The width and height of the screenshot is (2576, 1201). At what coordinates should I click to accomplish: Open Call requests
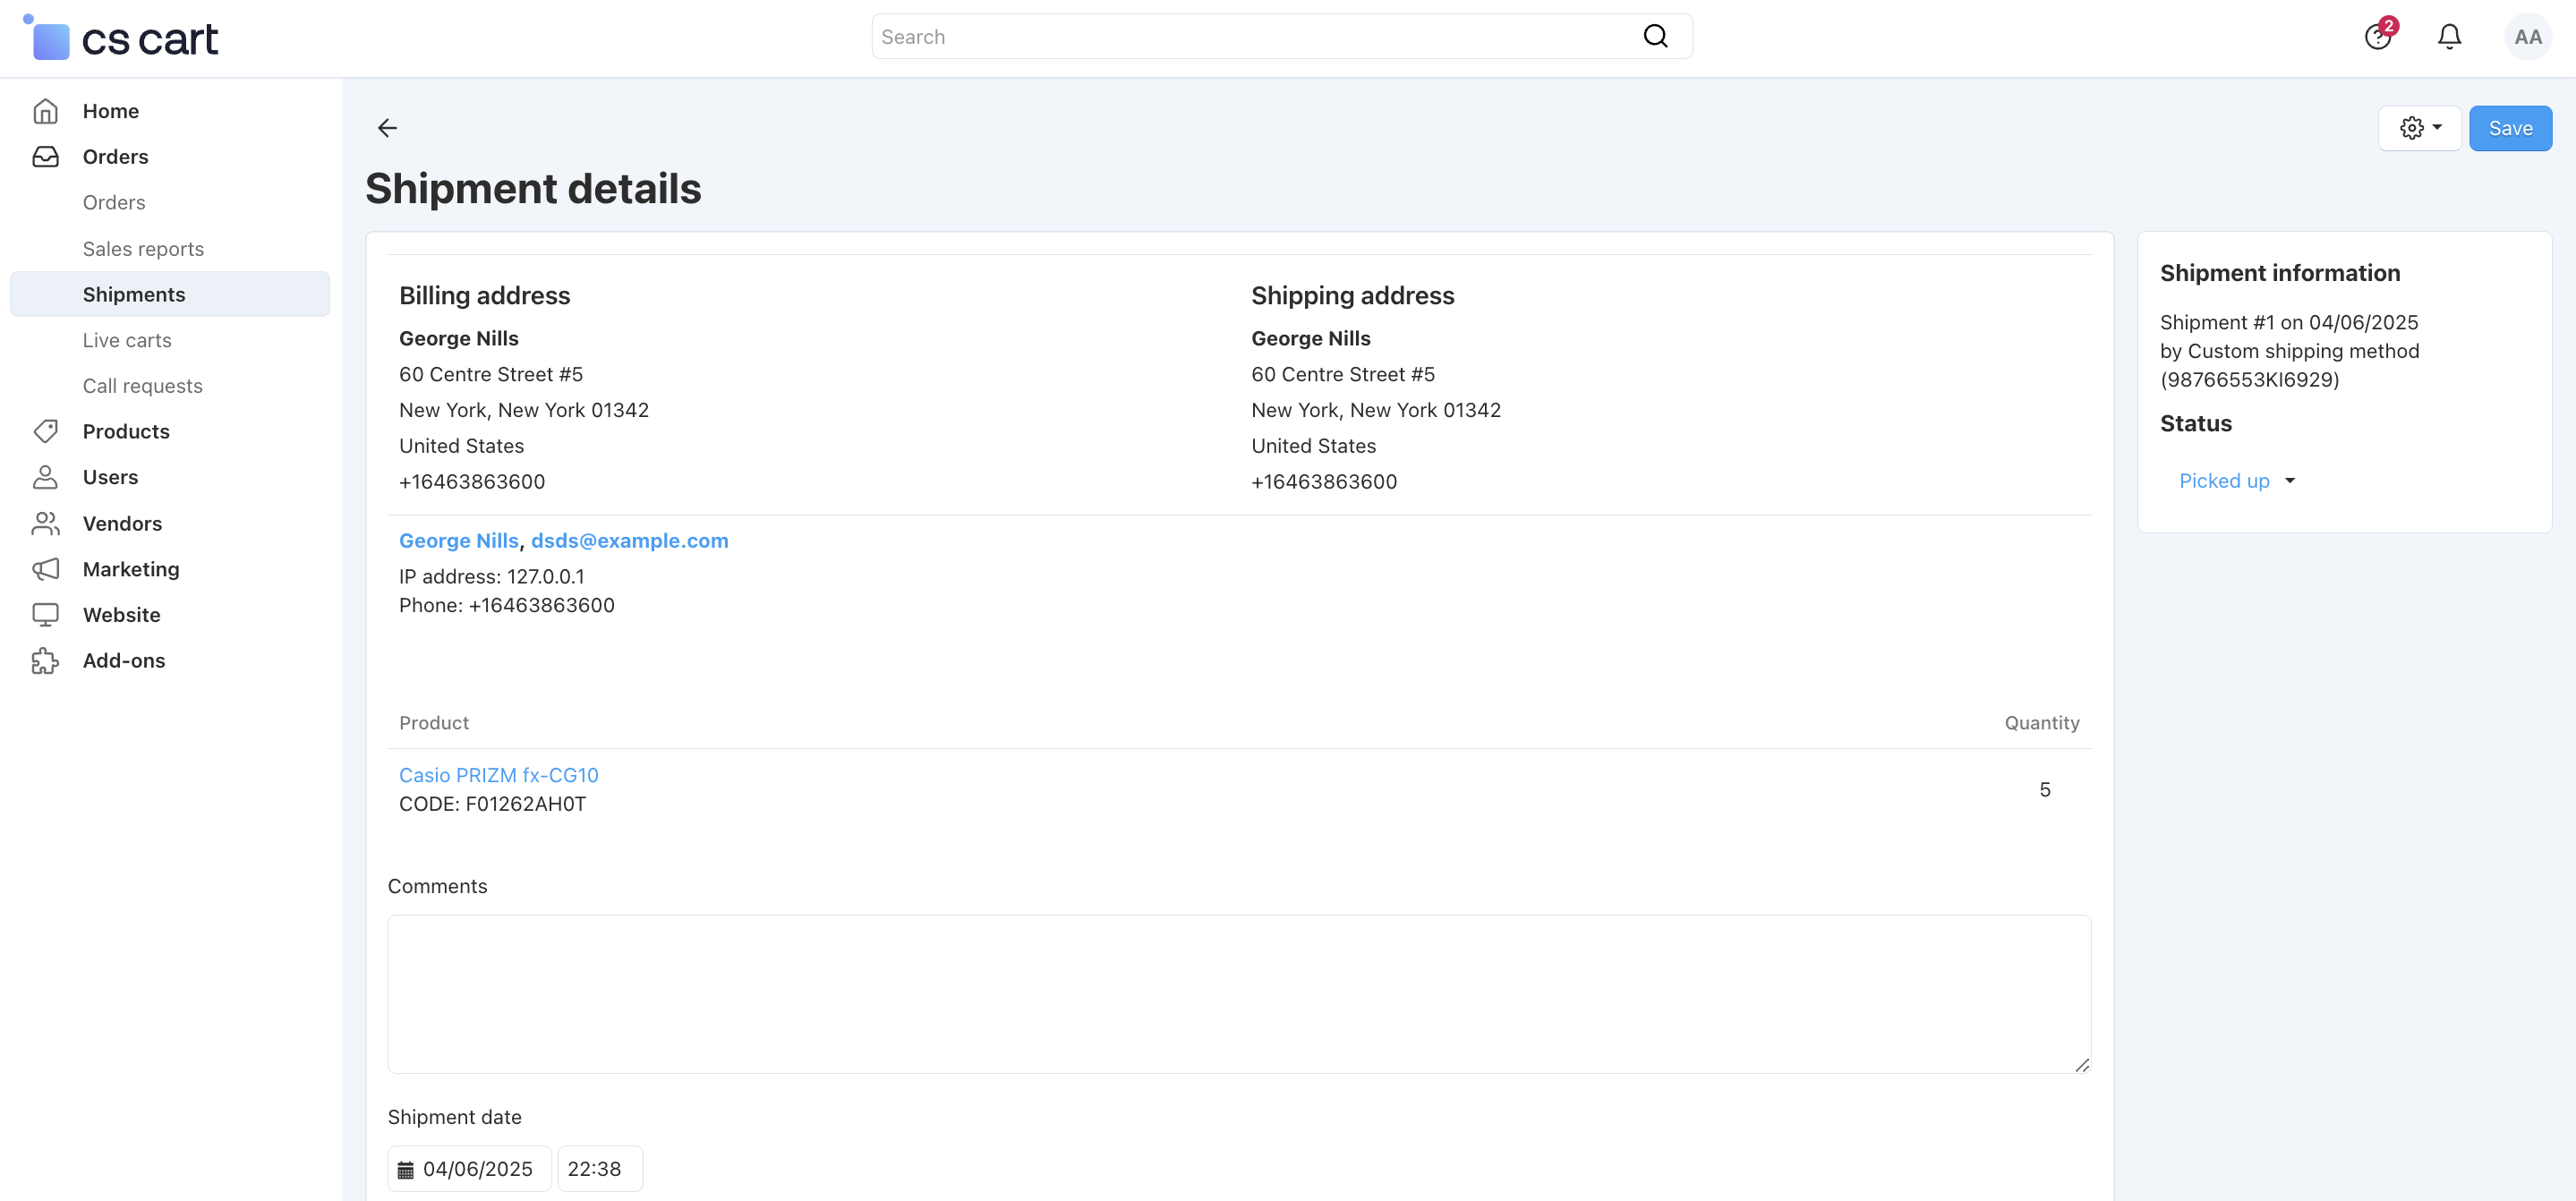point(142,386)
